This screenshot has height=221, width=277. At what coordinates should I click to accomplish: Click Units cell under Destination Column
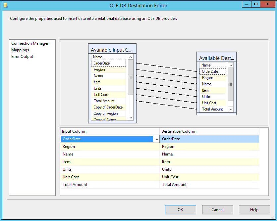click(x=209, y=169)
